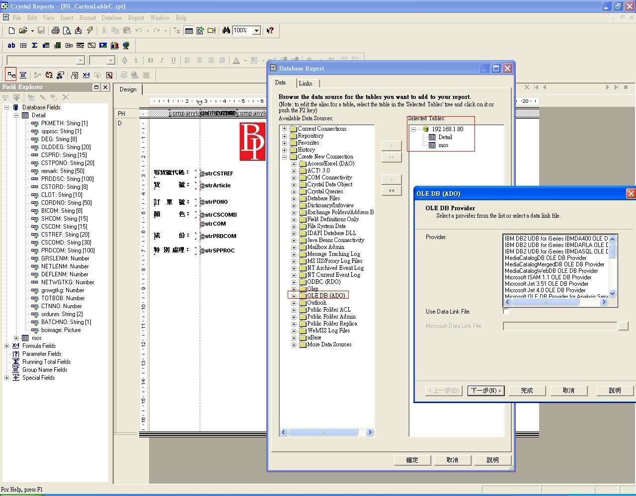
Task: Select the Insert Box tool
Action: point(91,45)
